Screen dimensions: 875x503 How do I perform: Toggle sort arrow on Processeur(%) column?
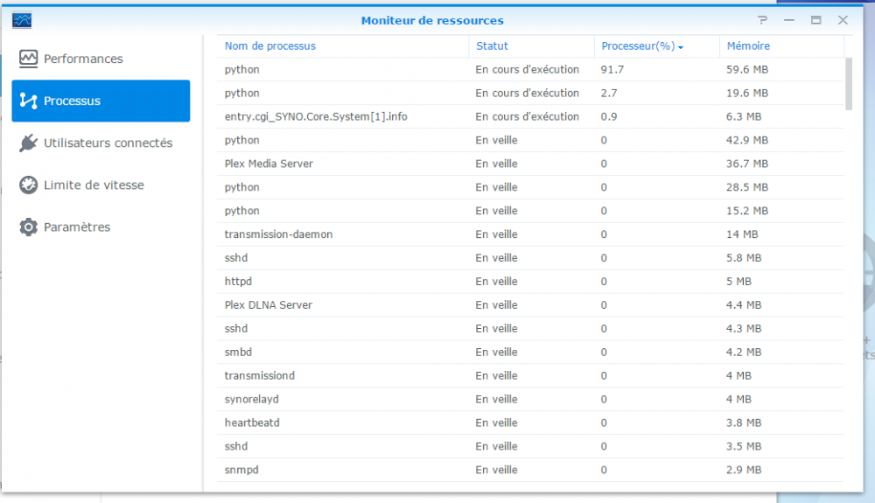tap(681, 46)
